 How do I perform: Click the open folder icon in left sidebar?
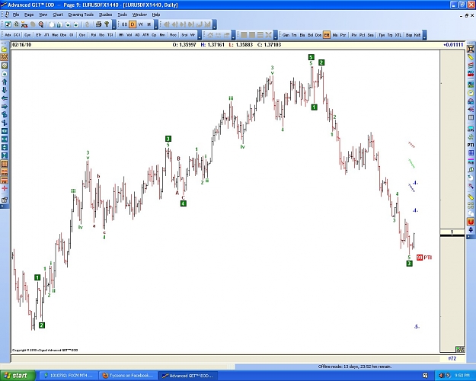(x=5, y=49)
